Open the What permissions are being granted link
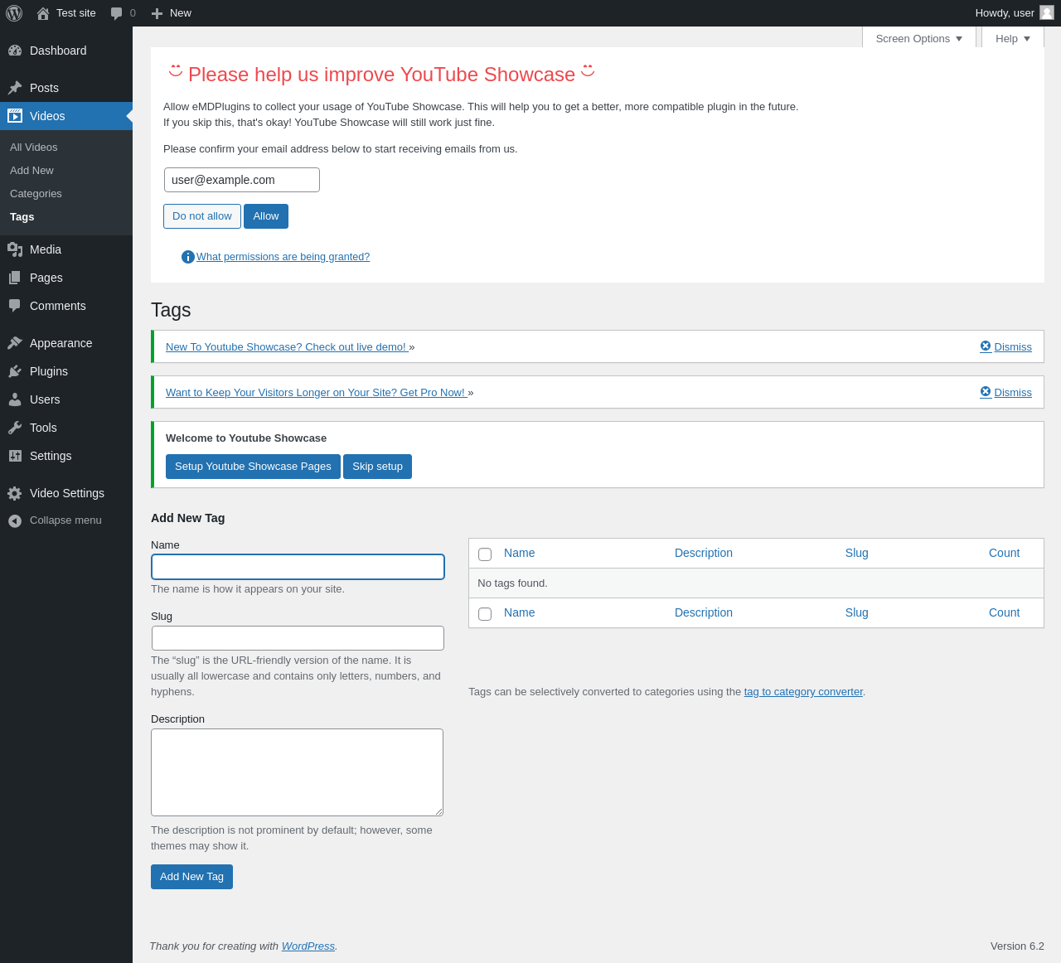The image size is (1061, 963). (x=283, y=257)
